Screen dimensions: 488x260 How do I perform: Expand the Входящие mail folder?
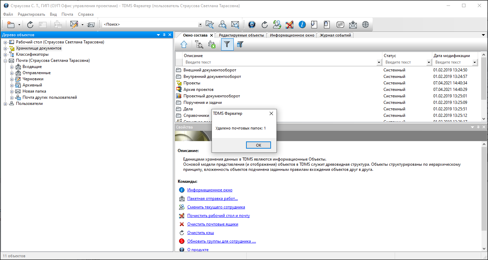click(12, 67)
